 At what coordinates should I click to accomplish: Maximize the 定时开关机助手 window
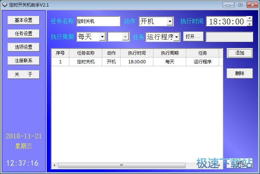[x=240, y=5]
